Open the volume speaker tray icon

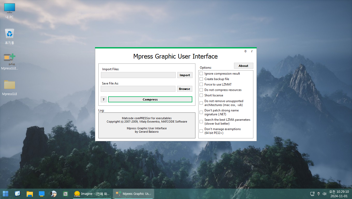pyautogui.click(x=324, y=194)
